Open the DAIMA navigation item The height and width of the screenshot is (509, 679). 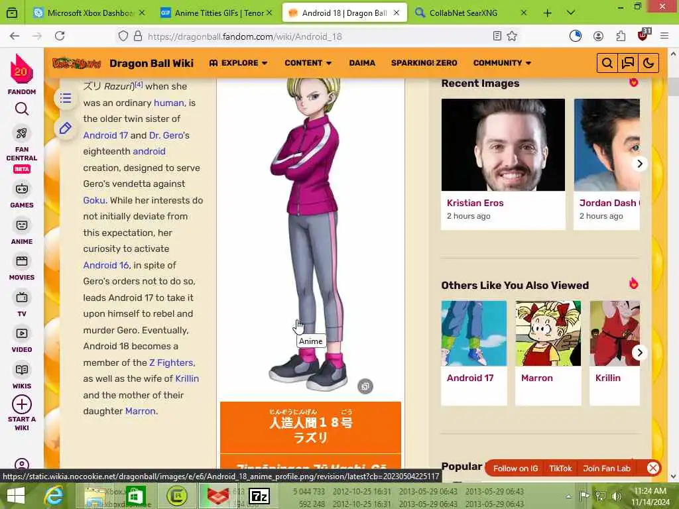coord(362,63)
